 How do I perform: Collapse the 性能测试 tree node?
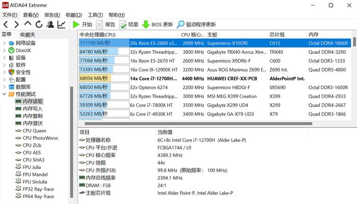pyautogui.click(x=4, y=94)
